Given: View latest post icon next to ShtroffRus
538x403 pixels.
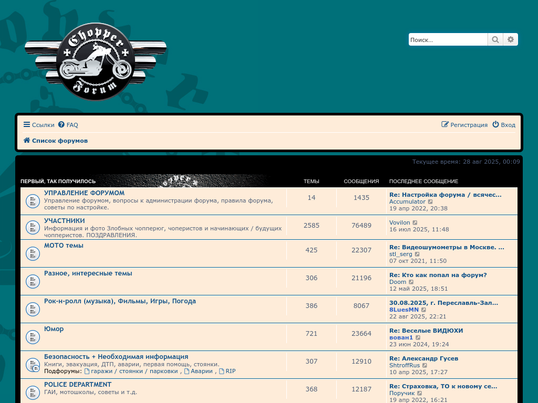Looking at the screenshot, I should pos(425,366).
